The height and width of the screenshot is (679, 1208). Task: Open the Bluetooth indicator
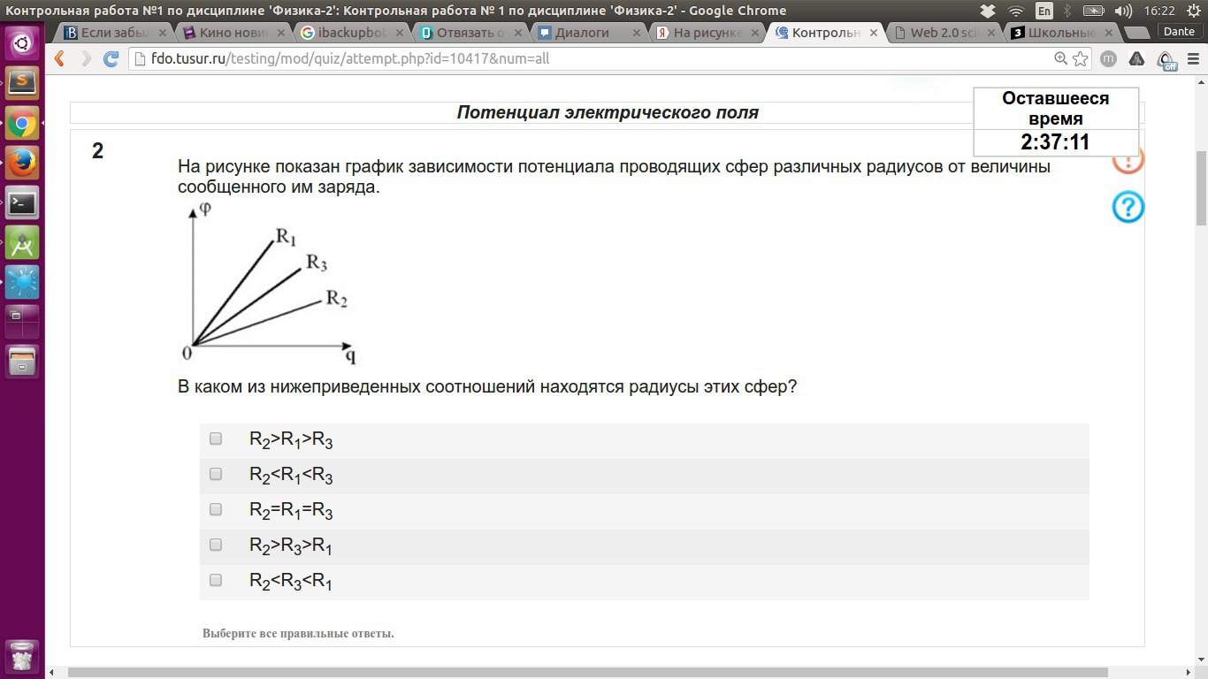click(x=1067, y=11)
